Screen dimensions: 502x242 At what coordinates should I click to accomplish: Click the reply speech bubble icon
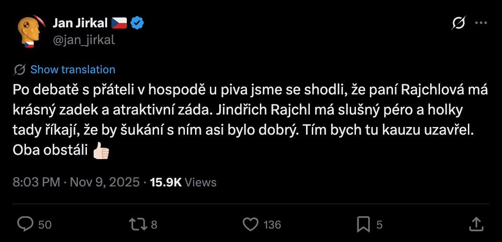coord(25,224)
